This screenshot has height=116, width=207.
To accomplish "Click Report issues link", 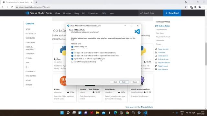I will tap(163, 66).
